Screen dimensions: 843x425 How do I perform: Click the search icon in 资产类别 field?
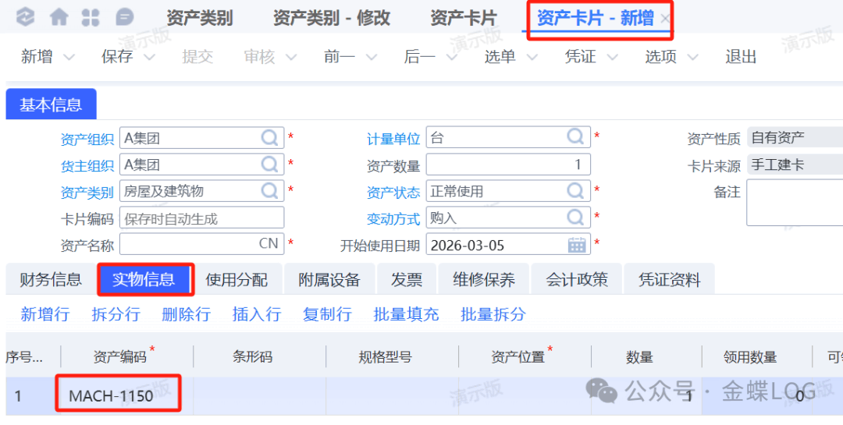tap(270, 191)
